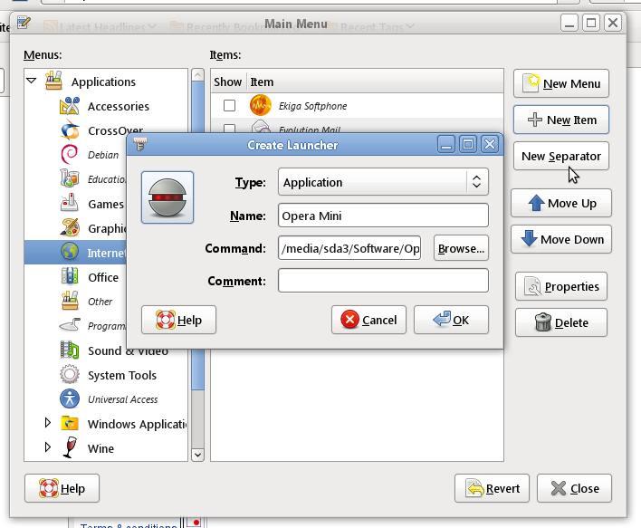The height and width of the screenshot is (528, 641).
Task: Click scroll up arrow of Menus list
Action: [x=197, y=75]
